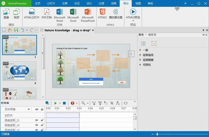This screenshot has height=137, width=209.
Task: Click the ActivePresenter logo icon
Action: (x=3, y=3)
